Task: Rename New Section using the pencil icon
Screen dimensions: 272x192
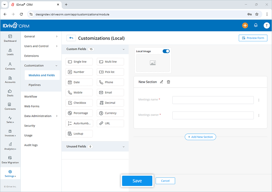Action: 162,82
